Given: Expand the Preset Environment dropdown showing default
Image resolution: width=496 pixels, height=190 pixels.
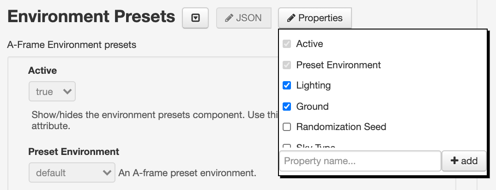Looking at the screenshot, I should click(x=72, y=172).
